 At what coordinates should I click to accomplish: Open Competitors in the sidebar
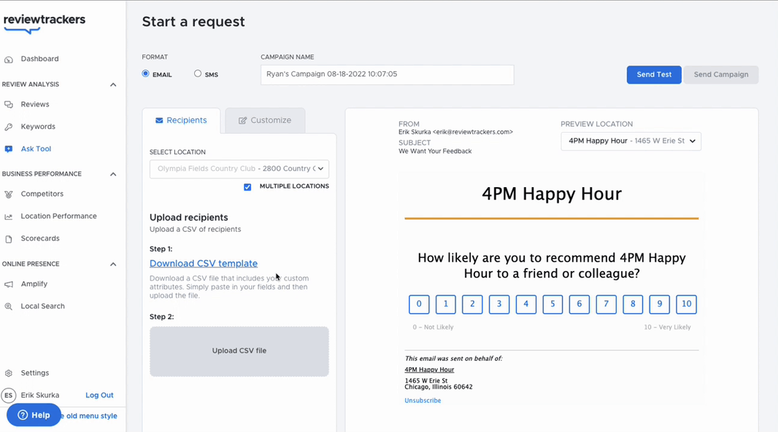pos(42,195)
